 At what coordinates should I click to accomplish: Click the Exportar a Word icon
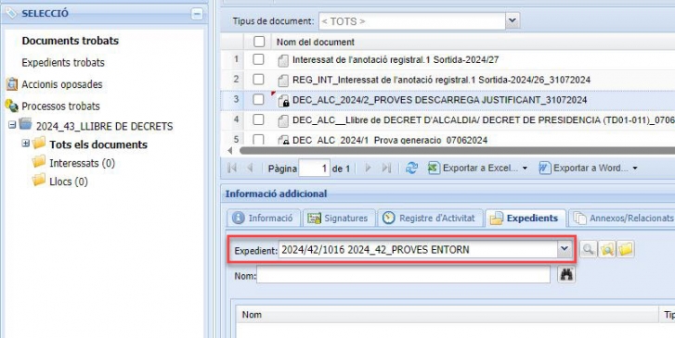(545, 168)
